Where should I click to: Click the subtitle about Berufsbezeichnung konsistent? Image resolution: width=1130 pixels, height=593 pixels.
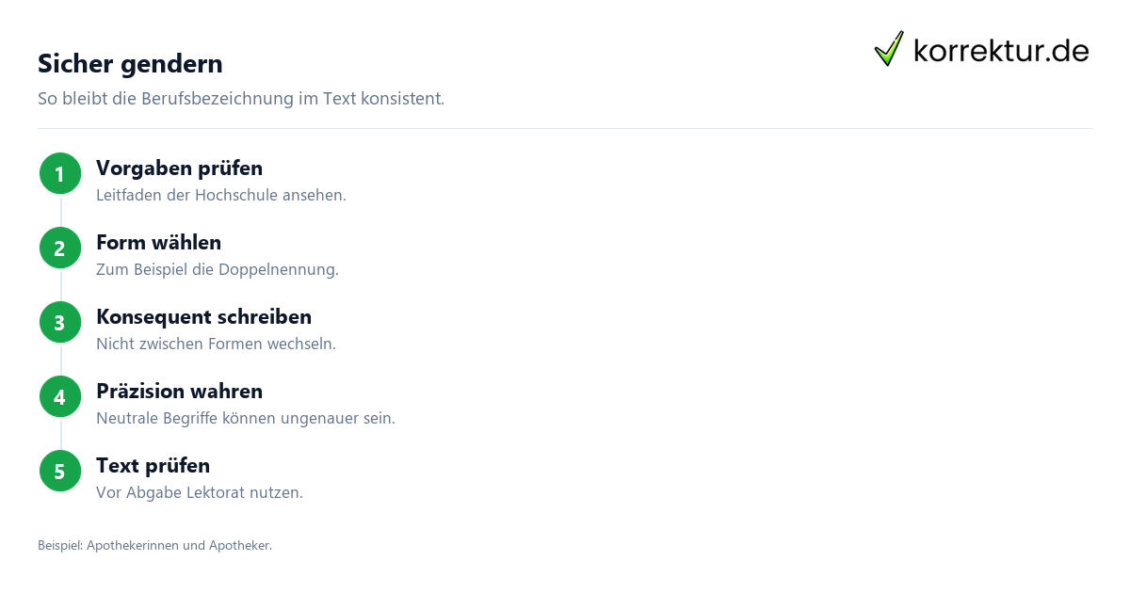241,99
